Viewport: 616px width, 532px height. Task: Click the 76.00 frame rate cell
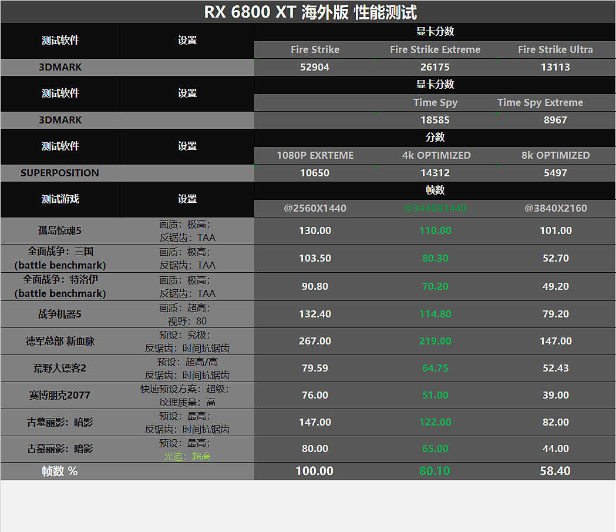coord(315,395)
